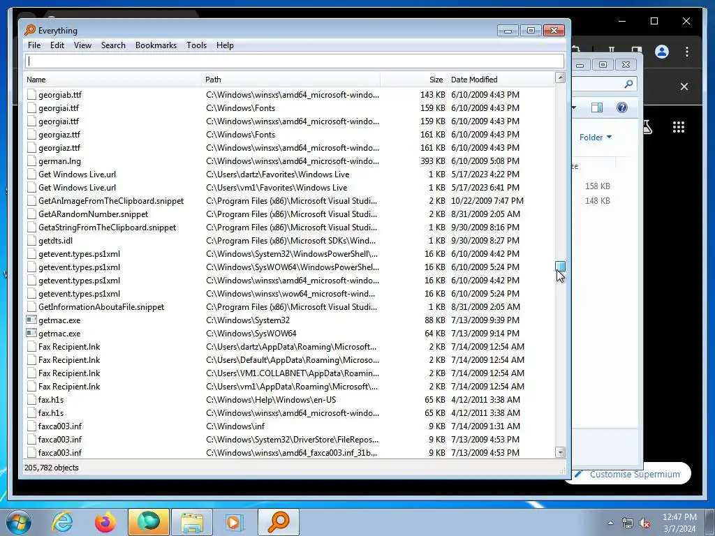Open the File menu in Everything
Image resolution: width=715 pixels, height=536 pixels.
pos(34,45)
